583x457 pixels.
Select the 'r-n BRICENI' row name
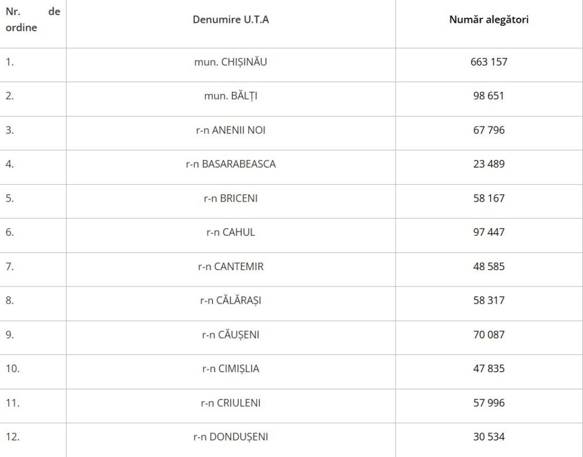[231, 198]
